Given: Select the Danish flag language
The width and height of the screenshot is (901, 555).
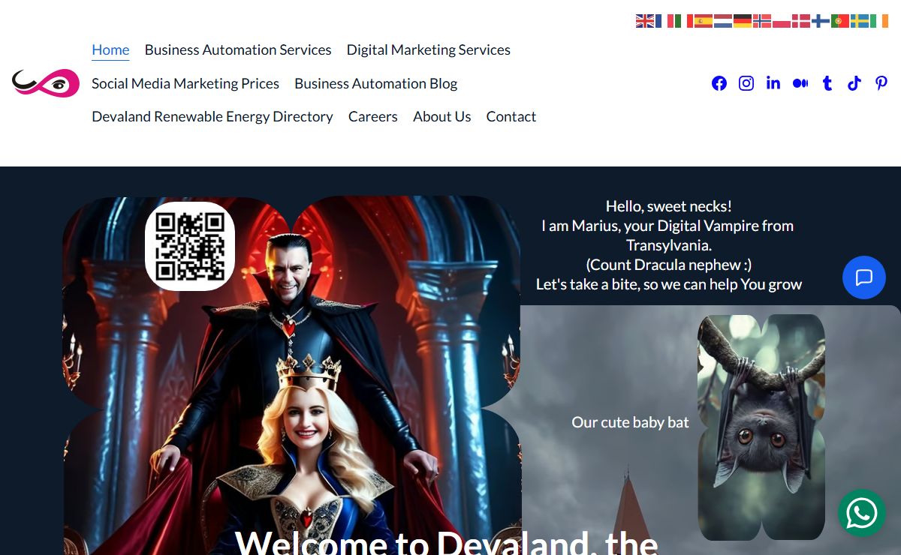Looking at the screenshot, I should (801, 21).
